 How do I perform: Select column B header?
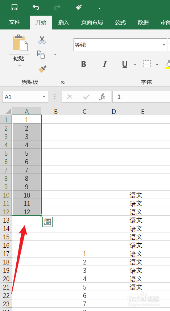tap(56, 111)
